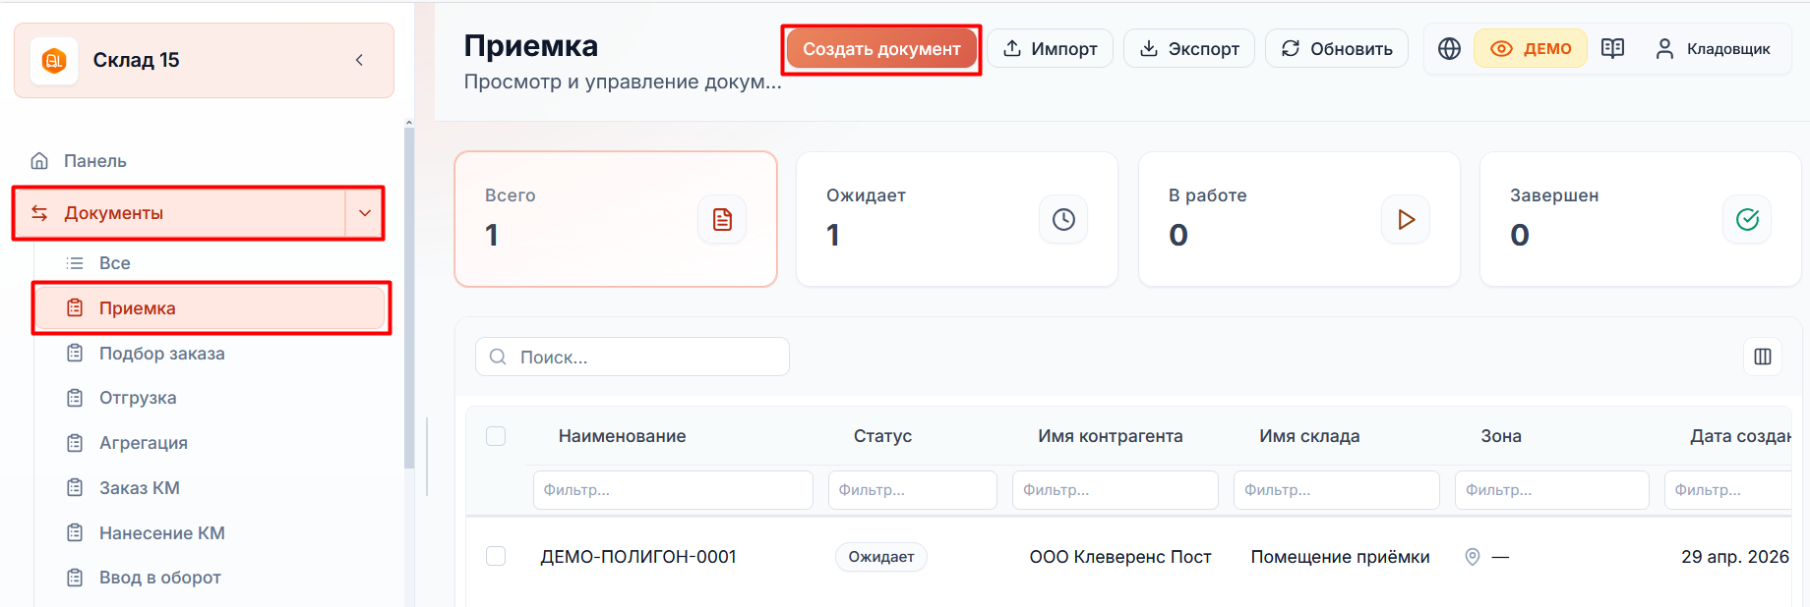The height and width of the screenshot is (607, 1810).
Task: Collapse the Документы section chevron
Action: [365, 213]
